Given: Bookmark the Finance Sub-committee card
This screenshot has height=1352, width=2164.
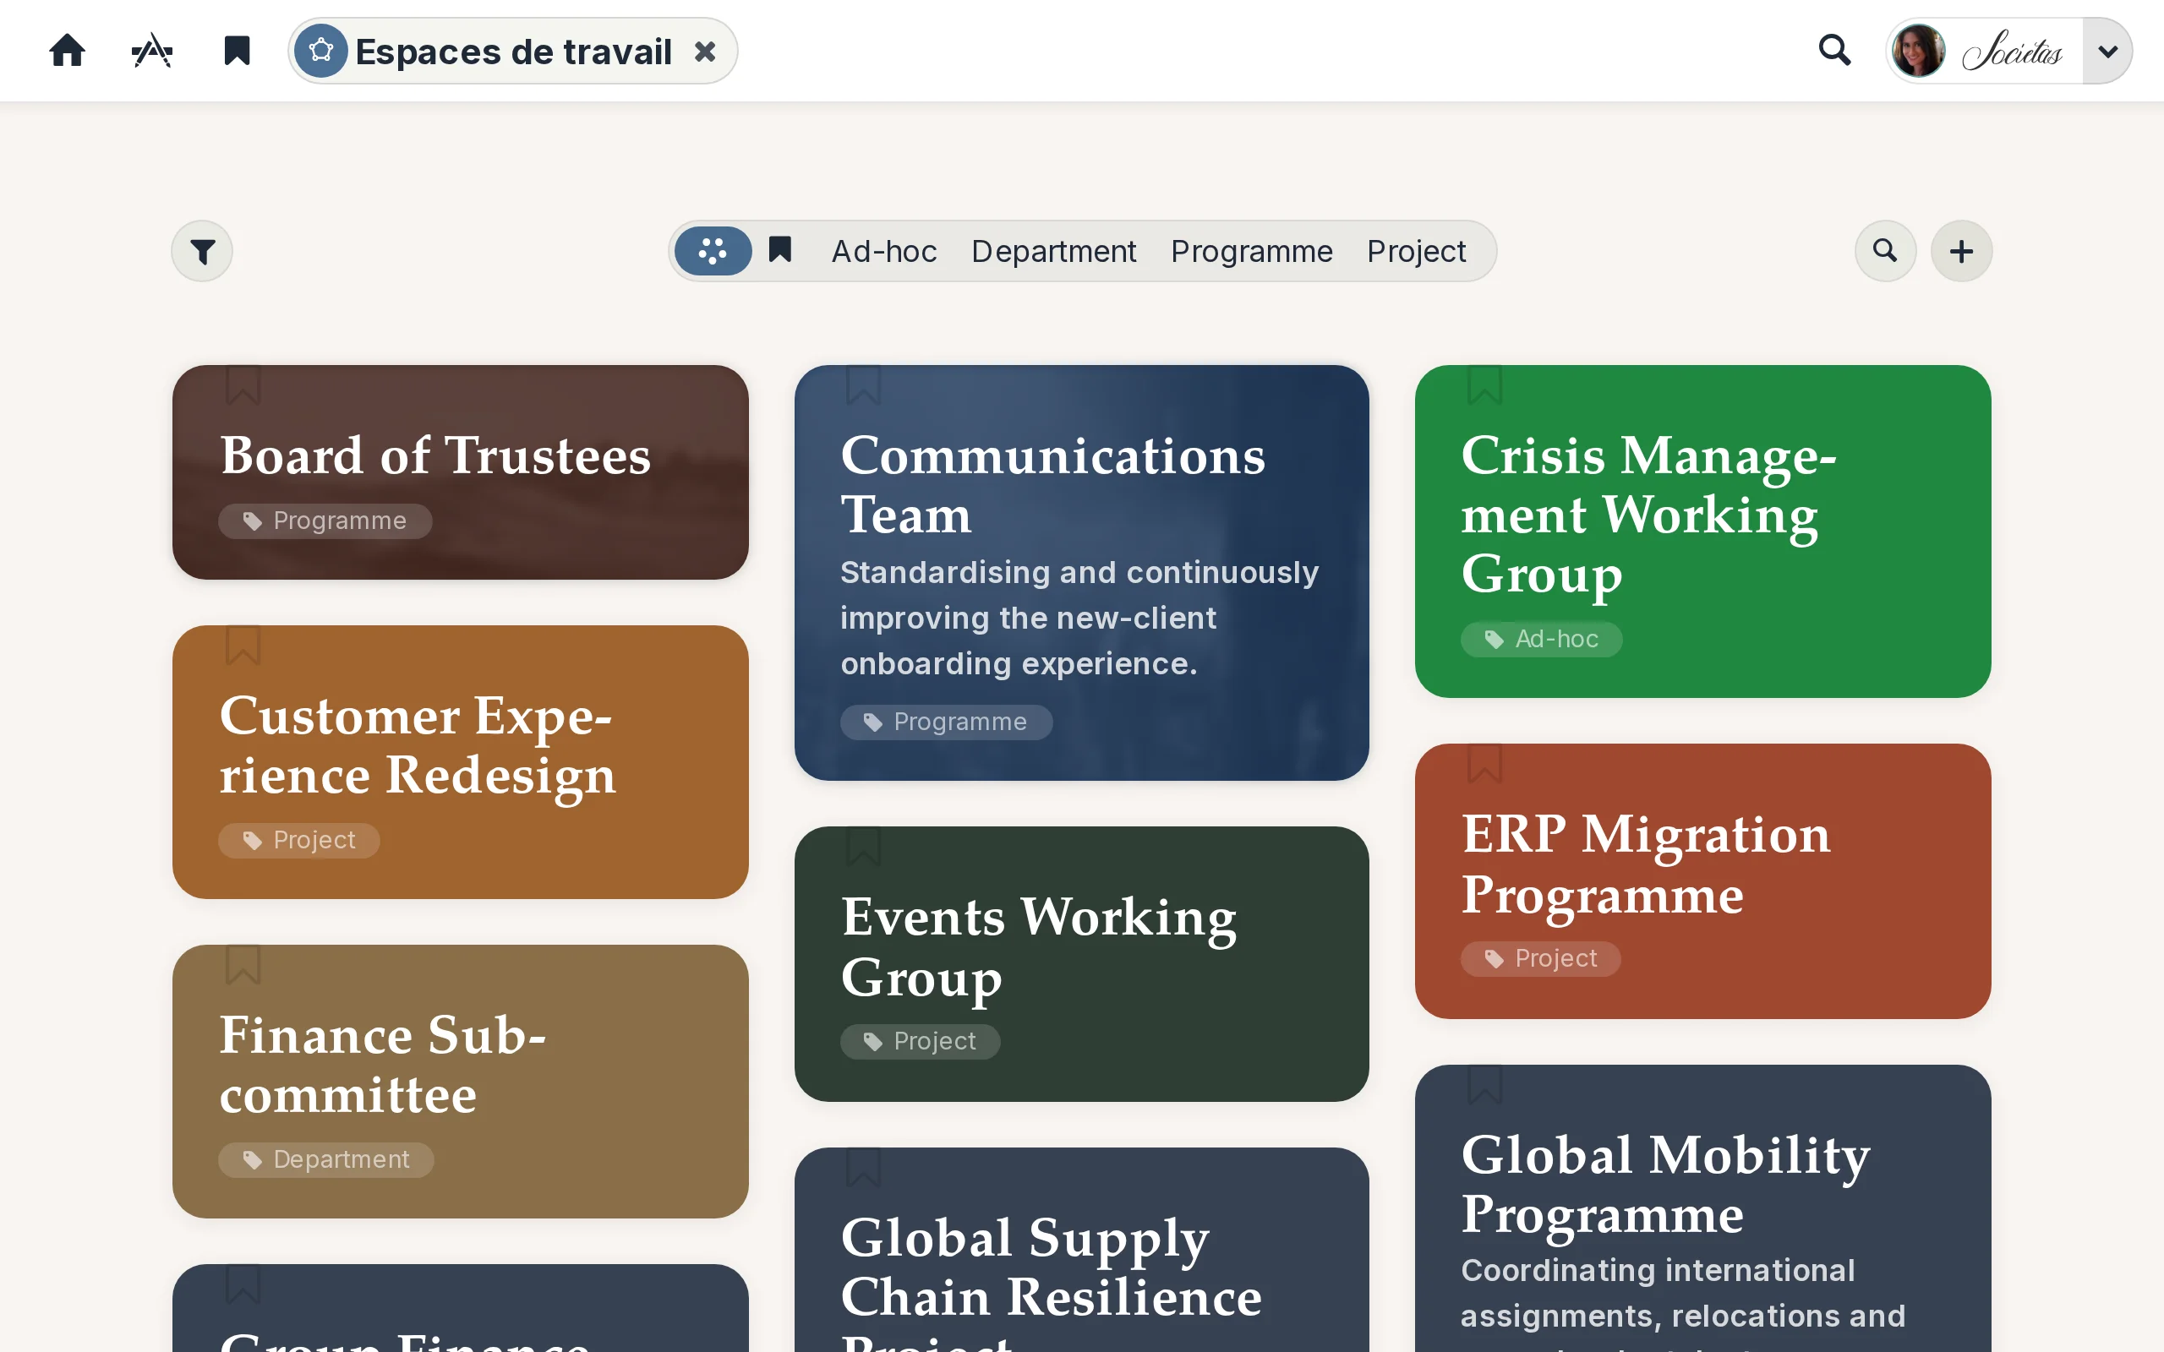Looking at the screenshot, I should (243, 964).
